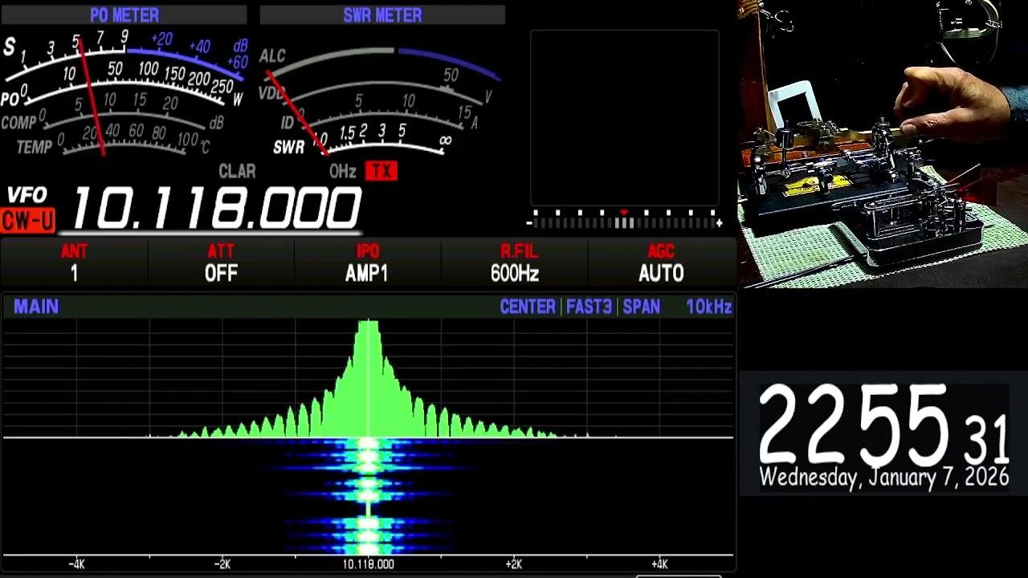The width and height of the screenshot is (1028, 578).
Task: Select the 10.118.000 frequency display
Action: (217, 209)
